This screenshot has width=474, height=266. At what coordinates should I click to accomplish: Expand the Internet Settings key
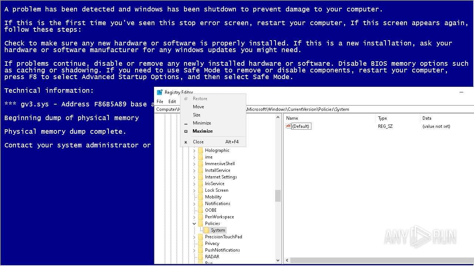coord(194,177)
